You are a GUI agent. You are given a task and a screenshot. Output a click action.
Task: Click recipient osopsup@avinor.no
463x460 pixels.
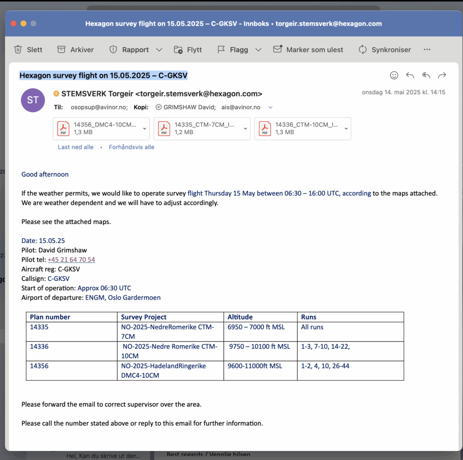[99, 107]
